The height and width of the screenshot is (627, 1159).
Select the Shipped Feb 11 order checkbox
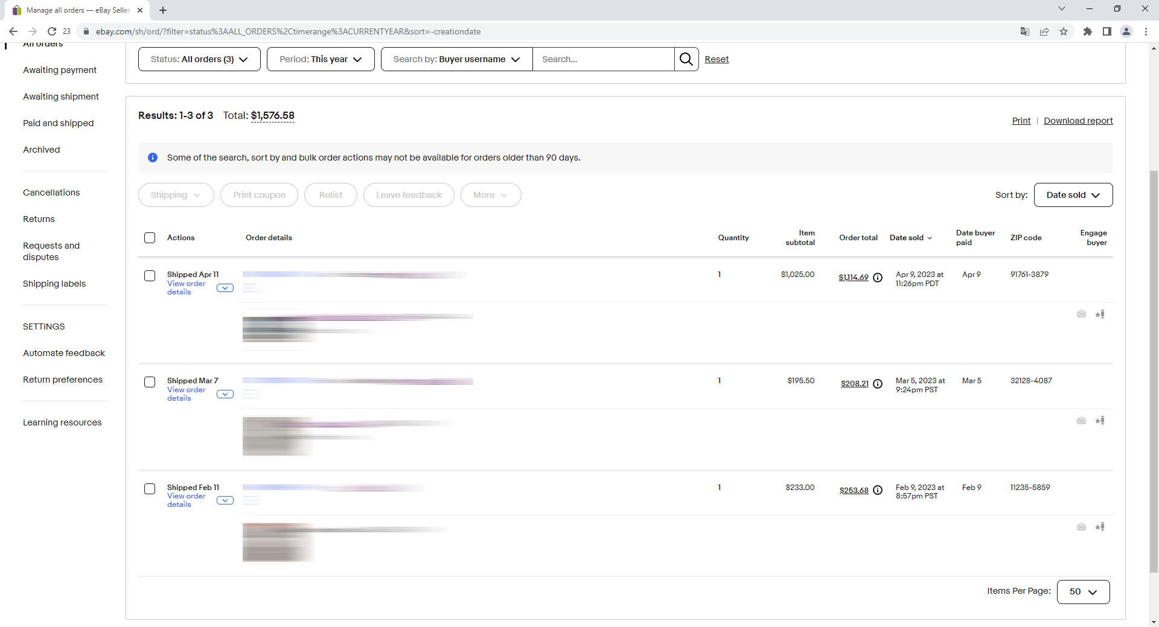point(150,489)
